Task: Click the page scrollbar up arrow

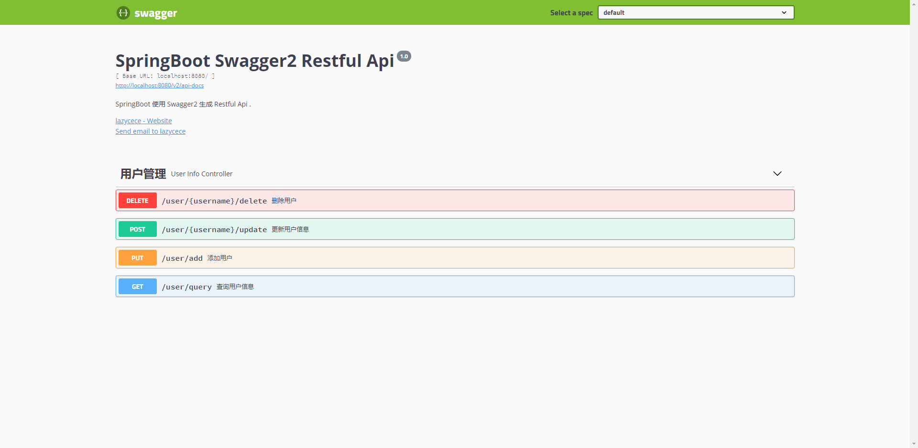Action: click(914, 4)
